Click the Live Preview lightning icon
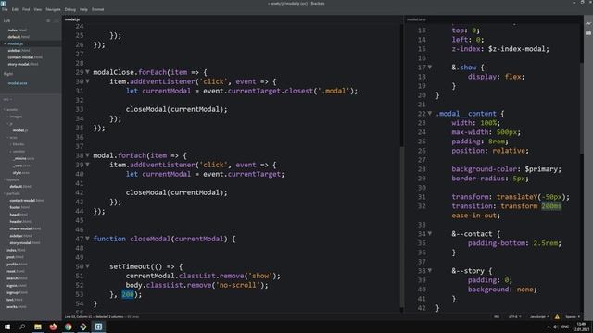The height and width of the screenshot is (333, 593). pyautogui.click(x=588, y=23)
